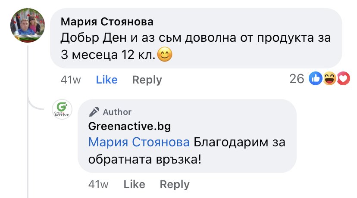
Task: Reply to the Greenactive.bg comment
Action: tap(175, 185)
